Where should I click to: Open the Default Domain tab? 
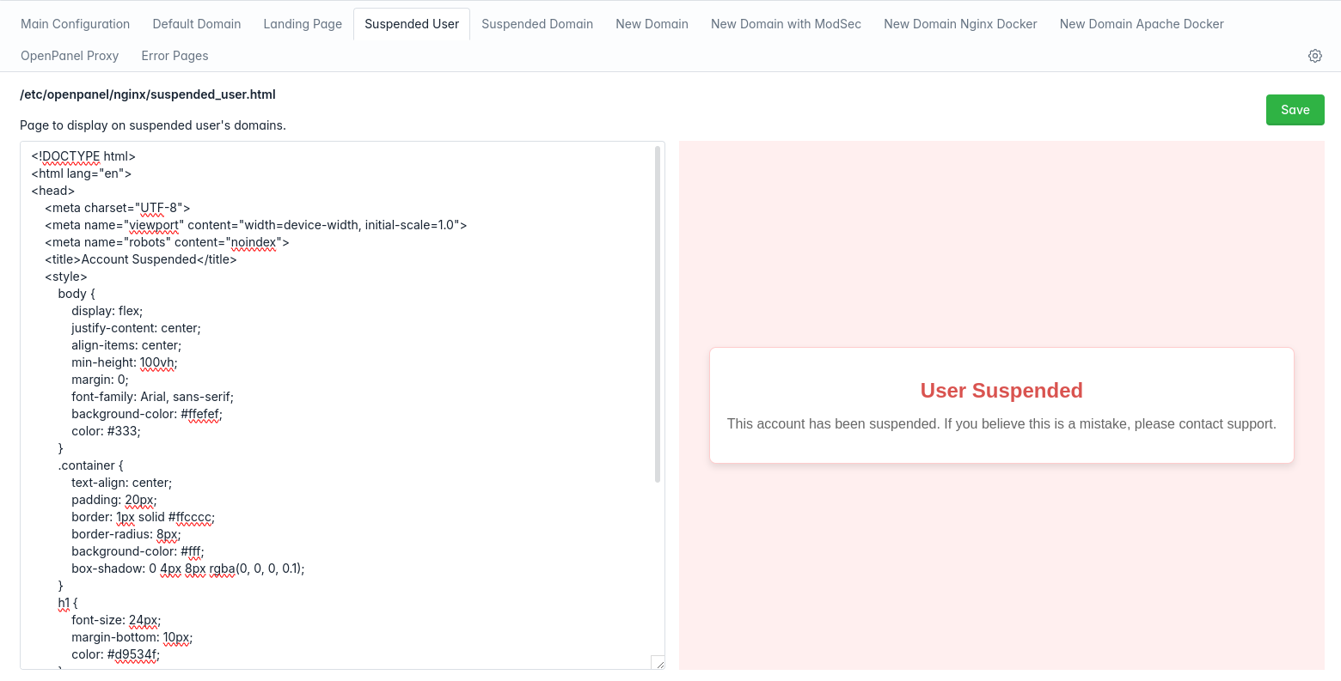197,24
